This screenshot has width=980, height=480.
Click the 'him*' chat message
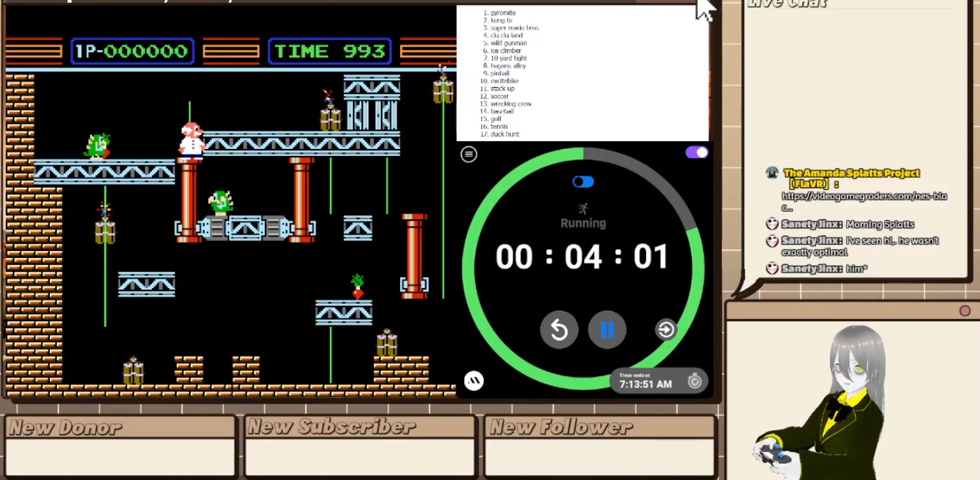(856, 268)
